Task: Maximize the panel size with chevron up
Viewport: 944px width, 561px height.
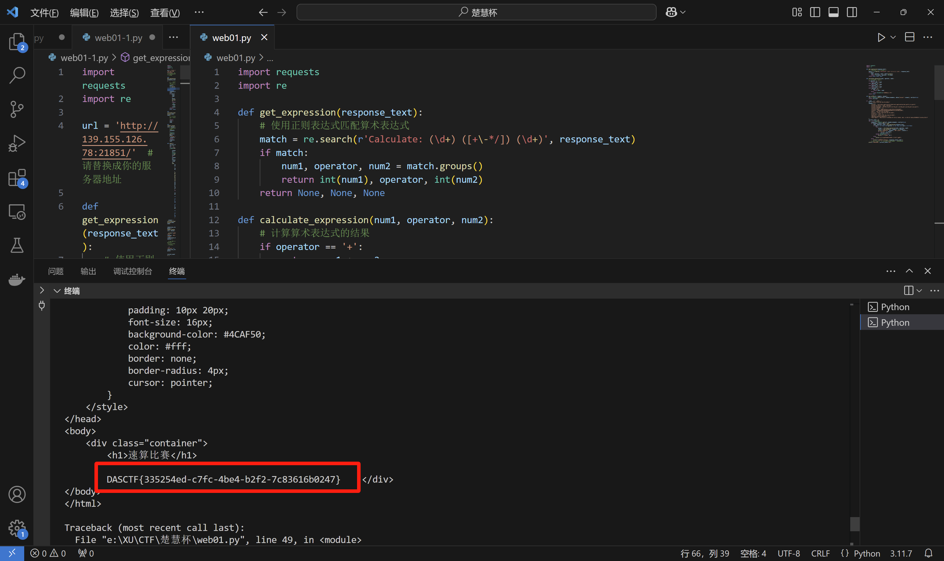Action: [x=909, y=271]
